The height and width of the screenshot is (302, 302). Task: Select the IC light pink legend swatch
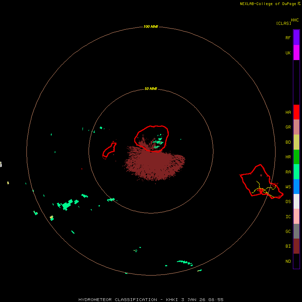tap(296, 216)
